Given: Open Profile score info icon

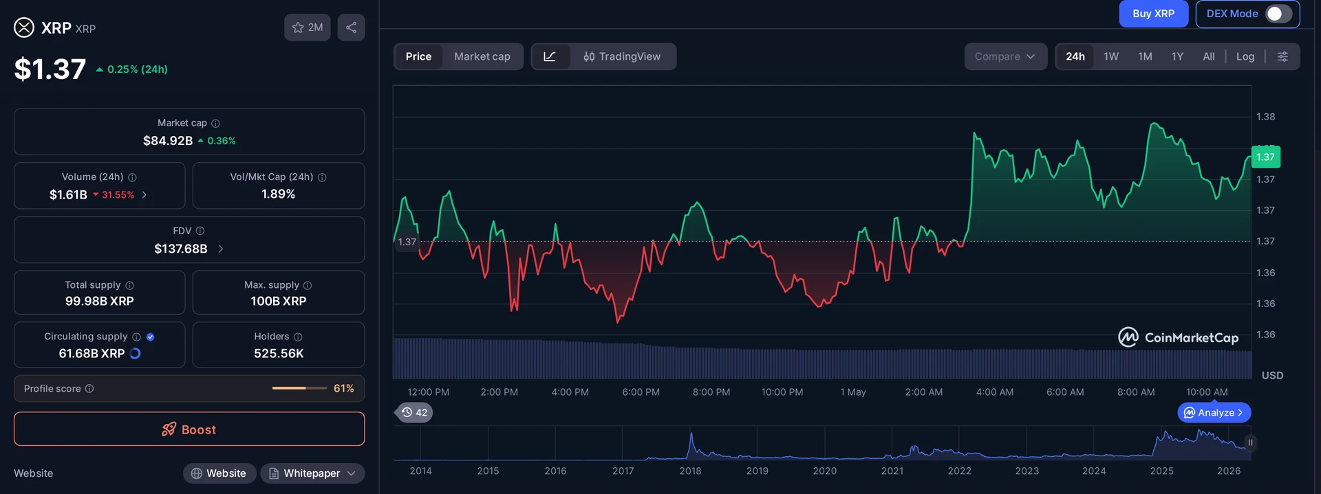Looking at the screenshot, I should (x=89, y=389).
